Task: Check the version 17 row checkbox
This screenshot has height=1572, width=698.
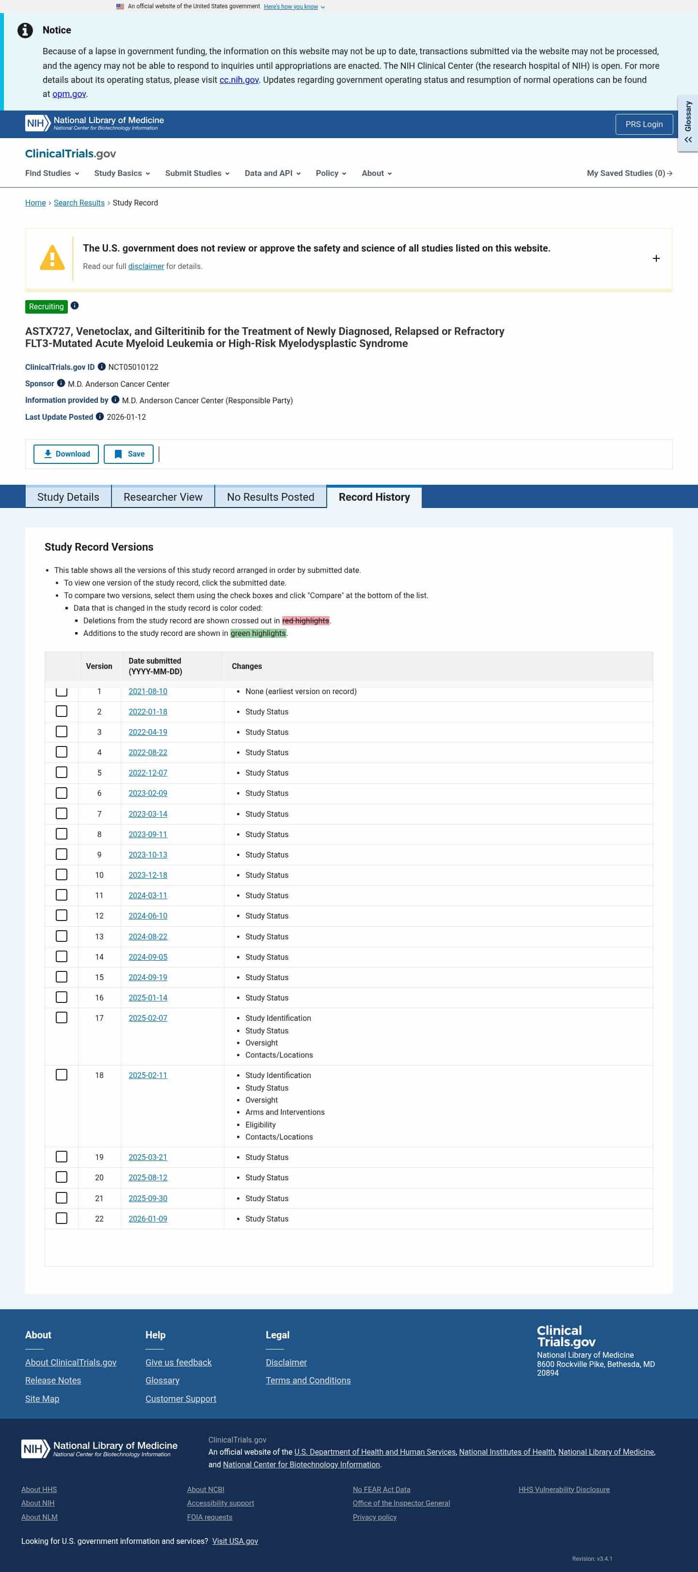Action: coord(62,1018)
